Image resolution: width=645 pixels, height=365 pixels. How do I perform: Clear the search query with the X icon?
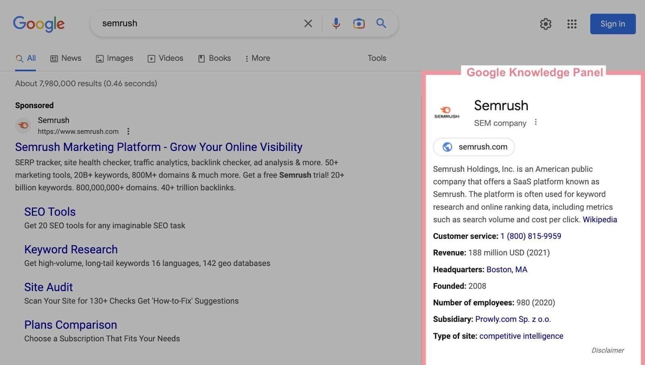(x=308, y=23)
